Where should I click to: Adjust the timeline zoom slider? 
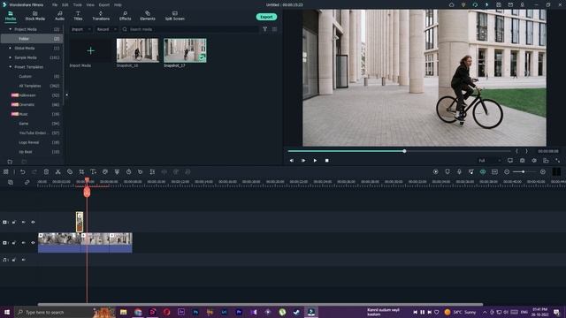[x=524, y=172]
